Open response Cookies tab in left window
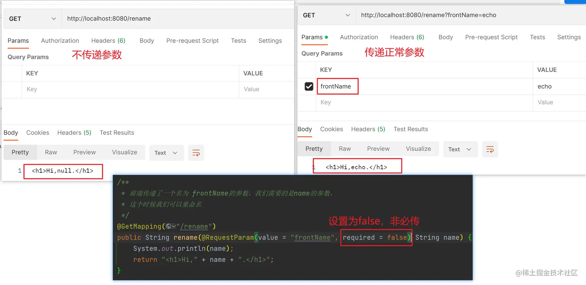586x285 pixels. (38, 133)
